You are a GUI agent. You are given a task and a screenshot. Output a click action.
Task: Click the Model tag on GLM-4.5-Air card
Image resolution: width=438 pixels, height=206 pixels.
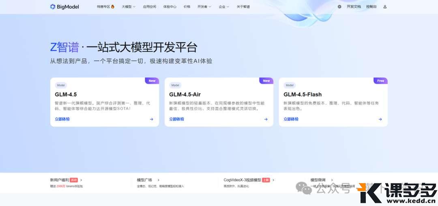pos(175,85)
